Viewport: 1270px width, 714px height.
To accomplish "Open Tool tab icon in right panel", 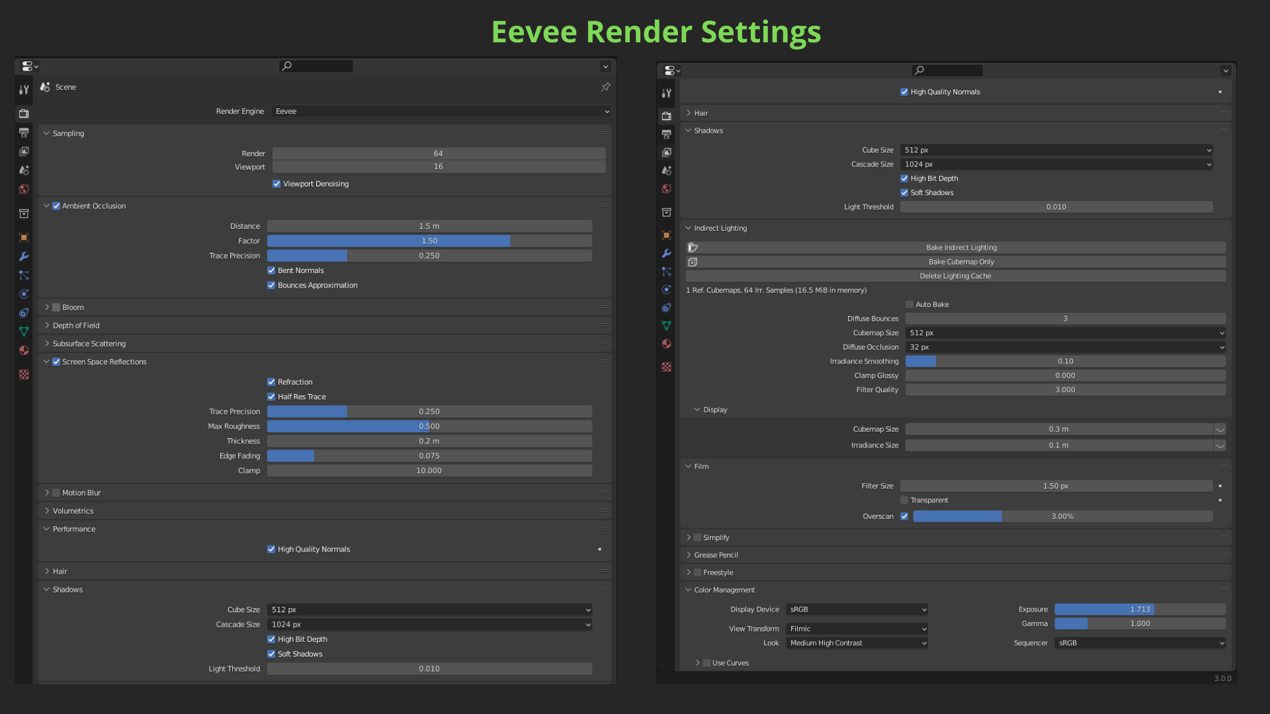I will click(666, 93).
